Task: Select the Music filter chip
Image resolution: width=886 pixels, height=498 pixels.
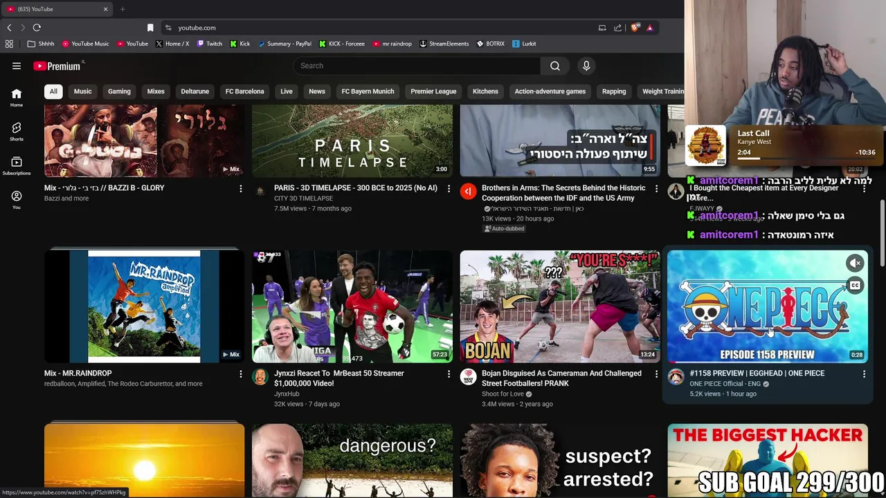Action: [x=82, y=91]
